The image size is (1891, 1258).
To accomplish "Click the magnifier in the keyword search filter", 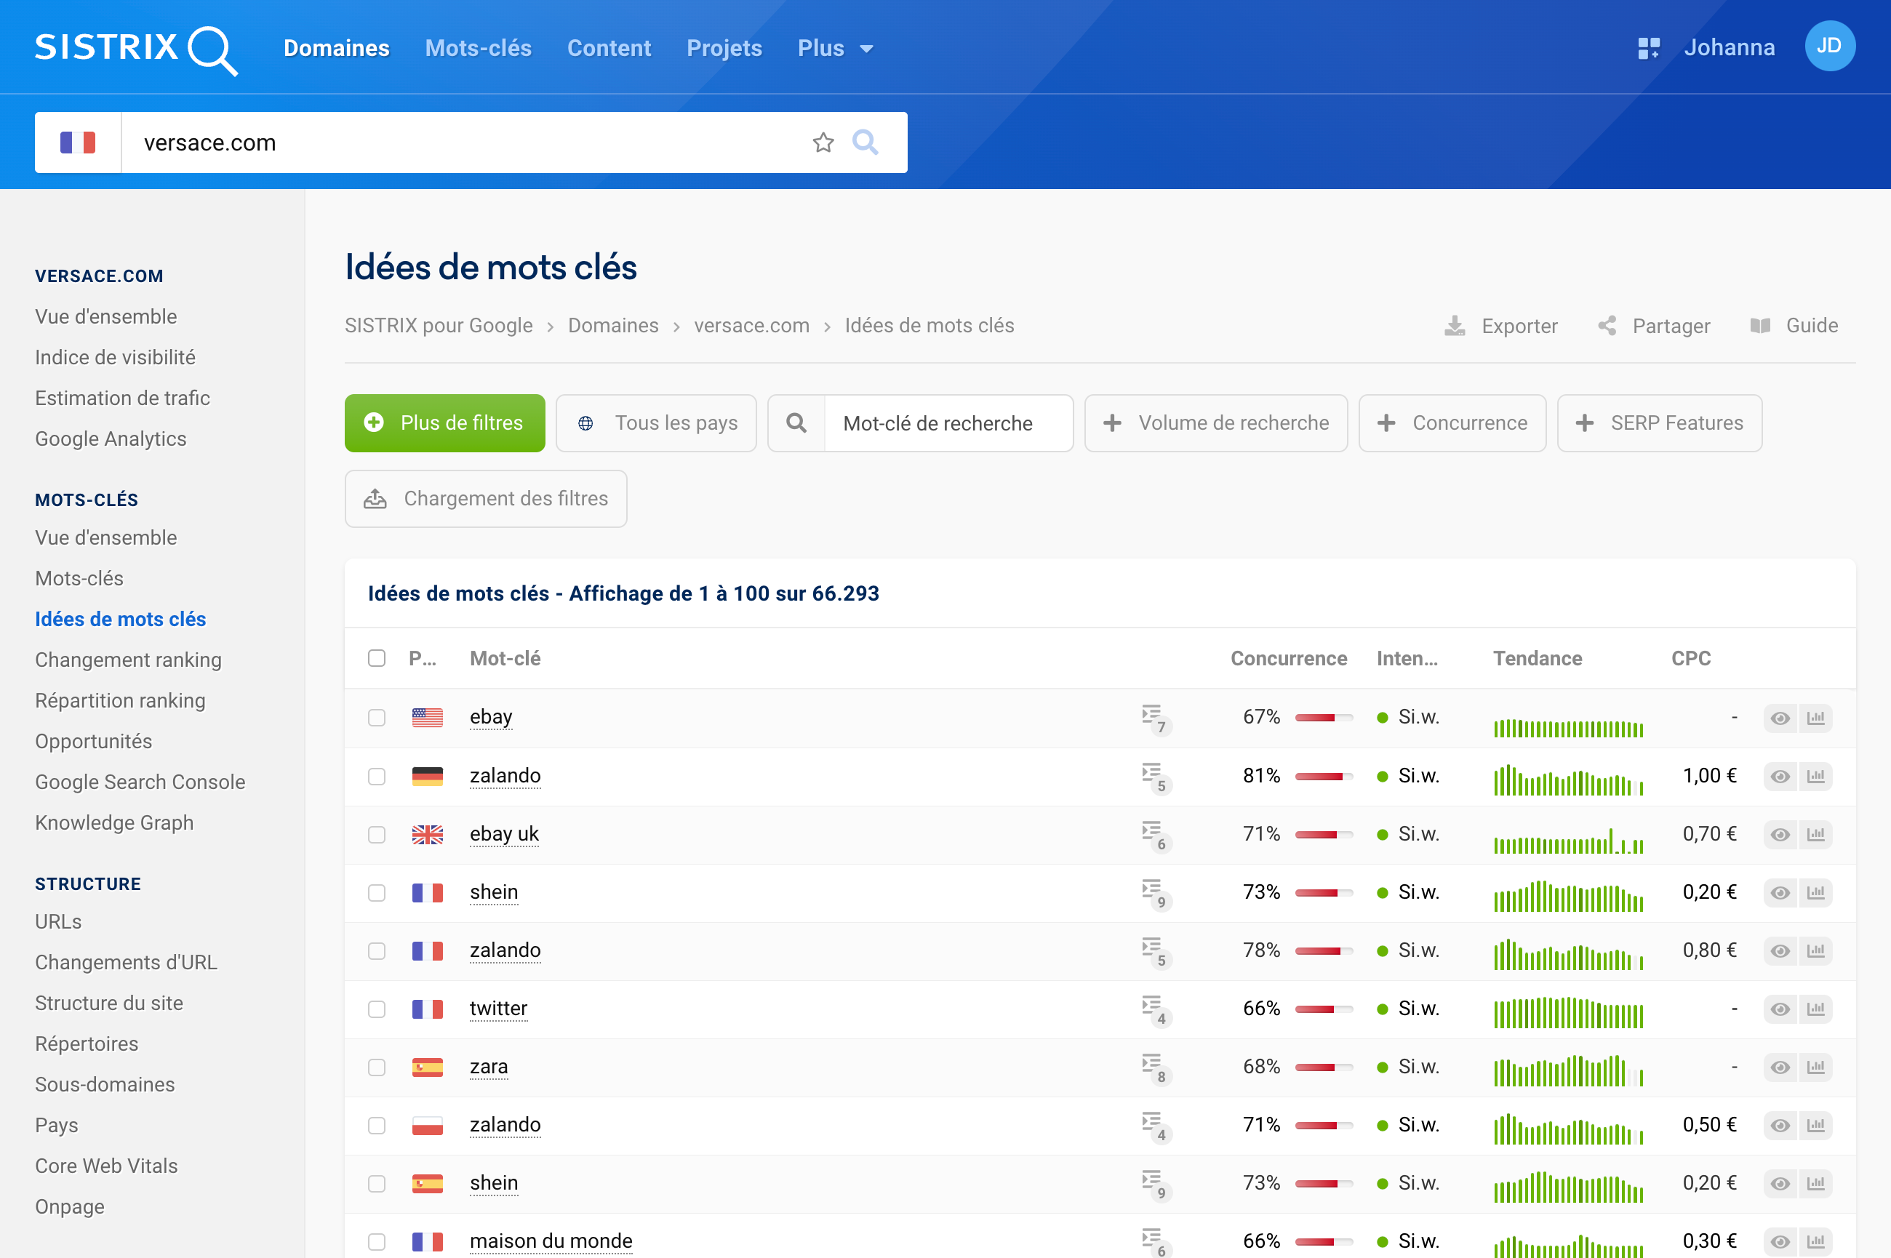I will (x=796, y=422).
